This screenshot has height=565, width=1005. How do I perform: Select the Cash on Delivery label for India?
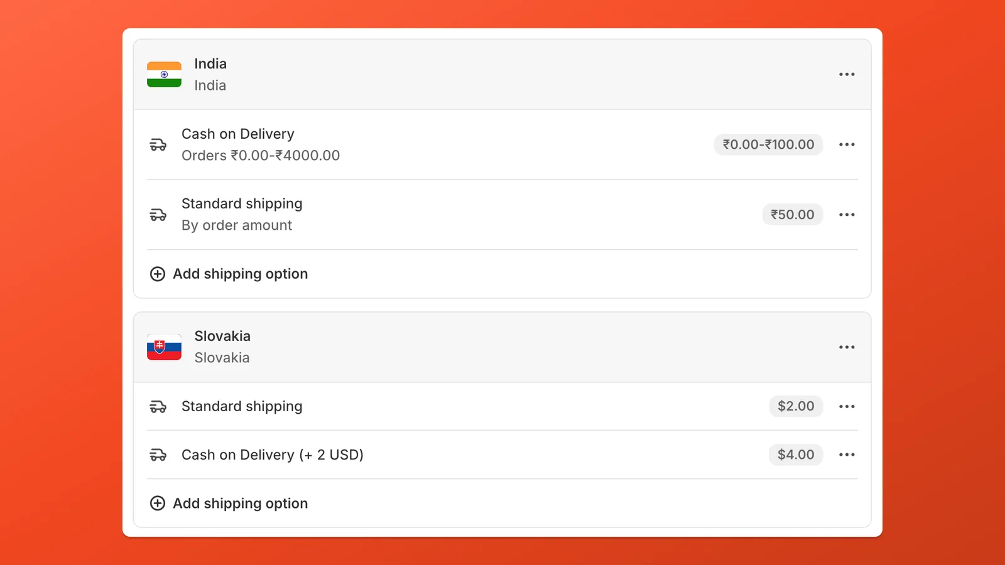click(x=237, y=134)
